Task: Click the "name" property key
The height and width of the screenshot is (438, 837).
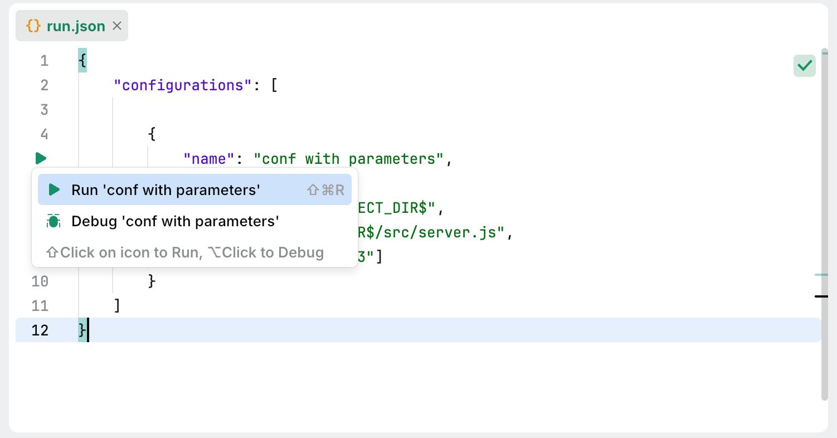Action: 208,159
